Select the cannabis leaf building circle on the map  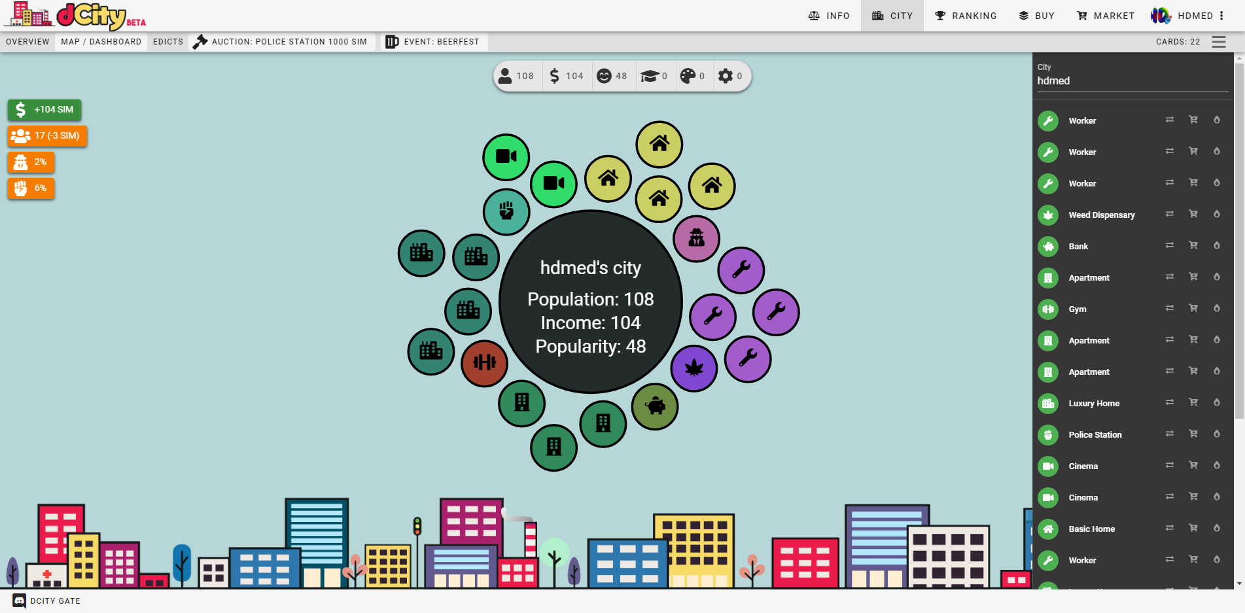pos(694,368)
